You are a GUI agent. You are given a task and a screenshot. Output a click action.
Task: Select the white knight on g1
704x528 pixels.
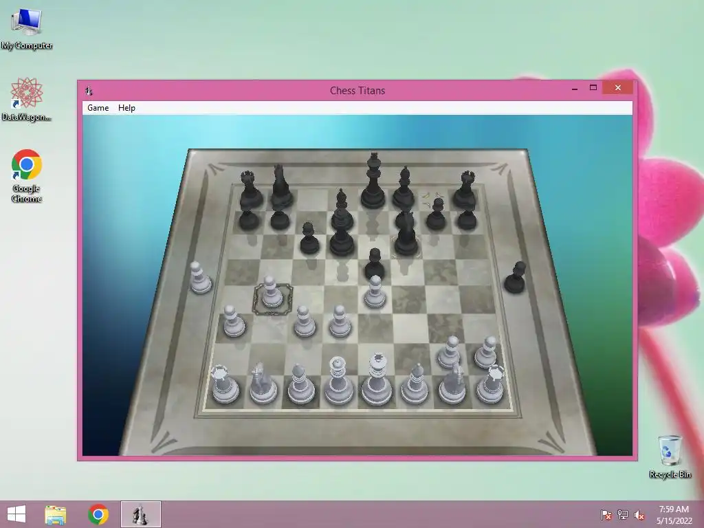(453, 384)
